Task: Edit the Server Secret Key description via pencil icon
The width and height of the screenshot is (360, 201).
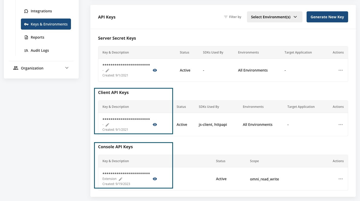Action: [108, 70]
